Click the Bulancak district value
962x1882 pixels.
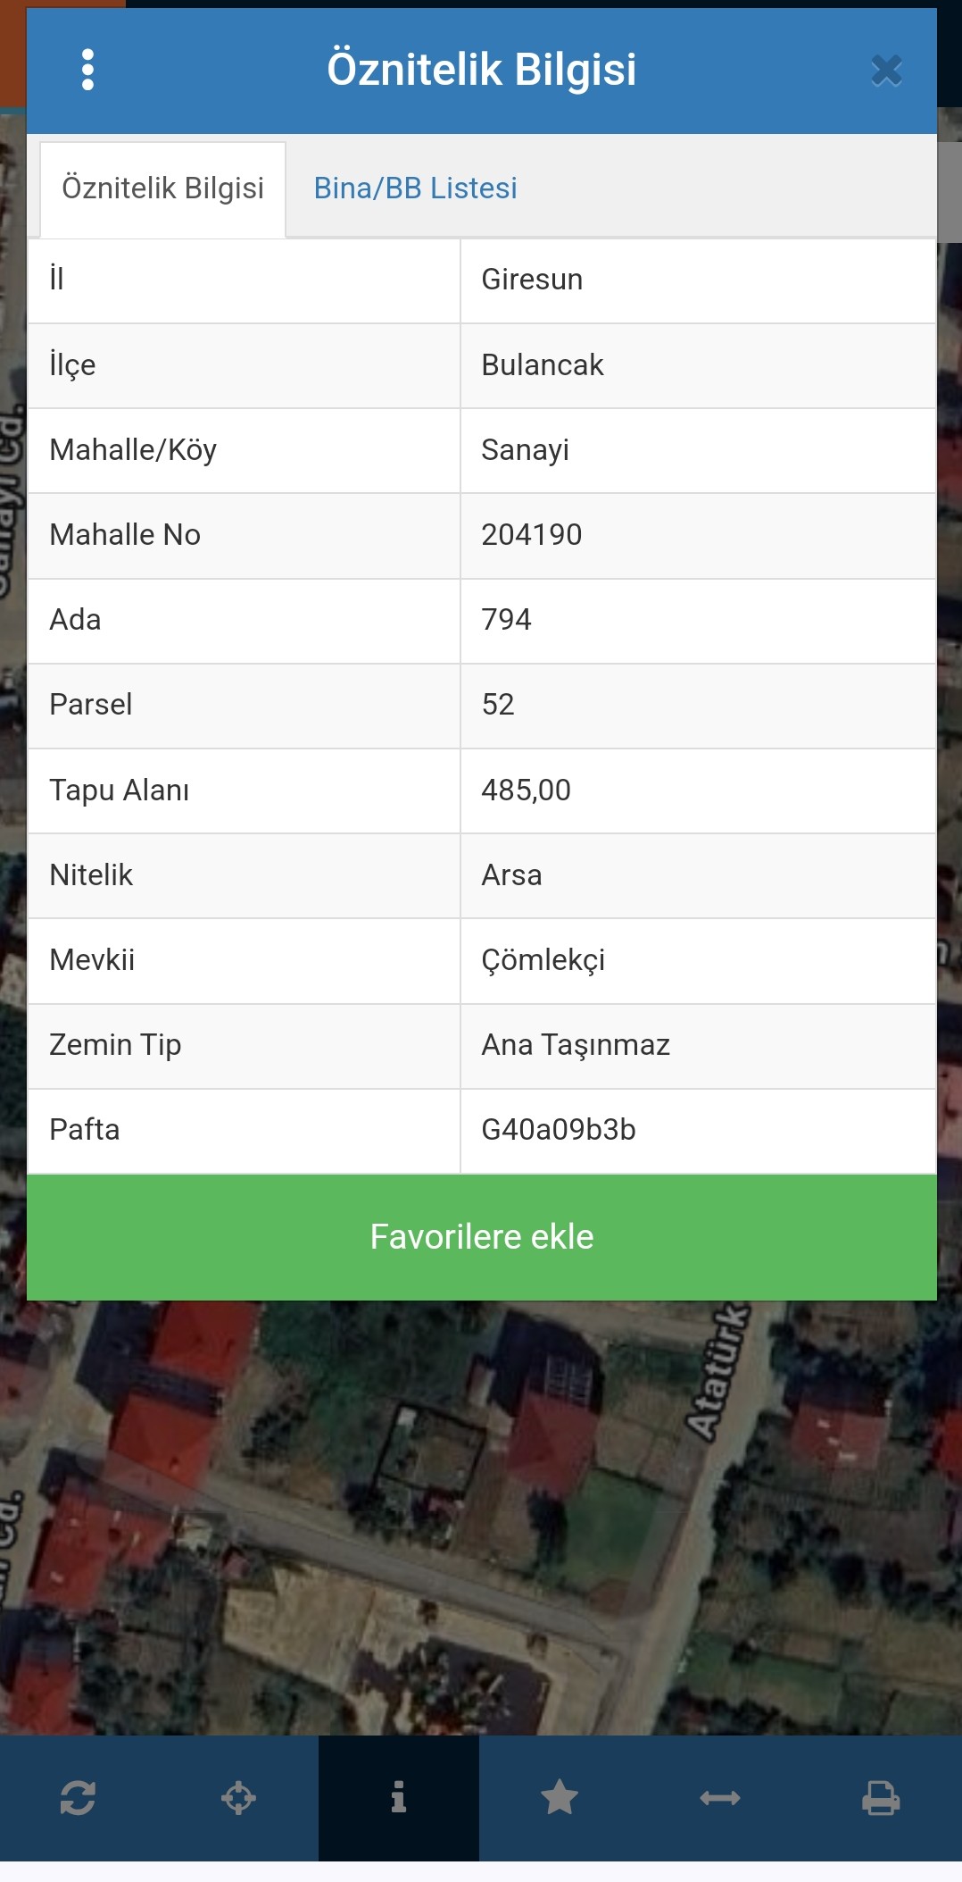tap(543, 365)
